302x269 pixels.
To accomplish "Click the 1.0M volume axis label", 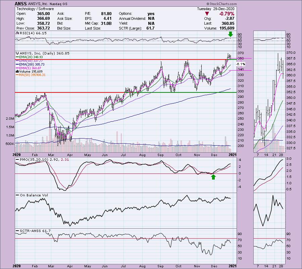I will click(x=10, y=136).
